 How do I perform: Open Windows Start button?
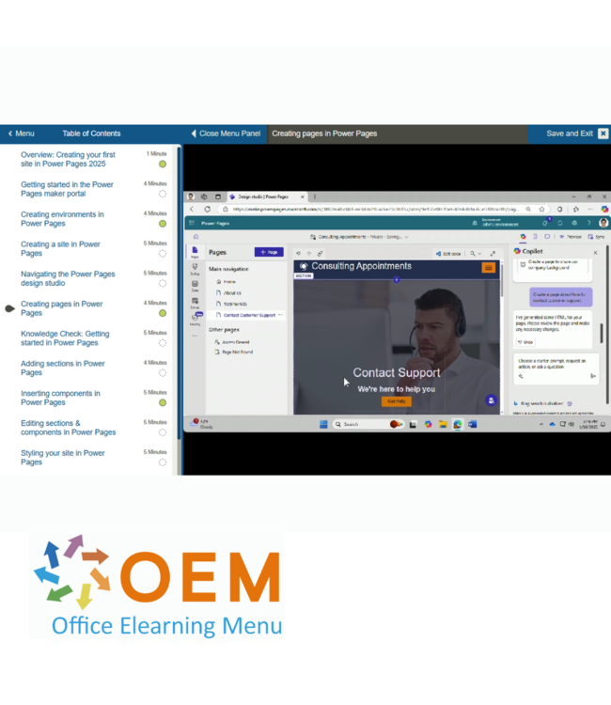click(323, 424)
